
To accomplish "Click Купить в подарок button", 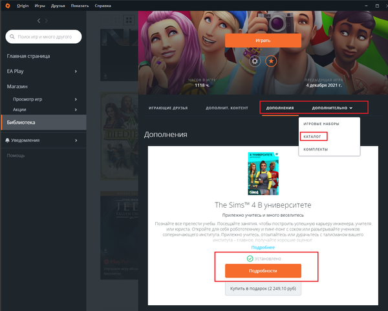I will click(263, 288).
